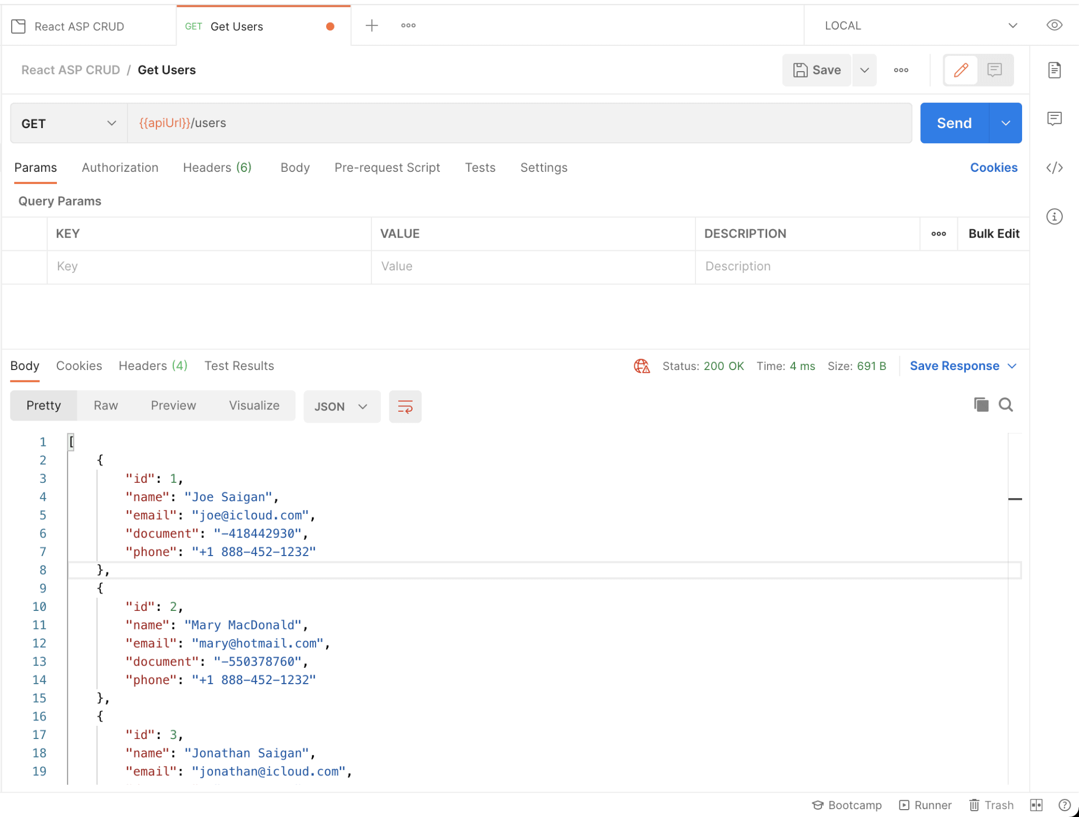Open Trash from the status bar
Viewport: 1079px width, 817px height.
click(x=991, y=805)
